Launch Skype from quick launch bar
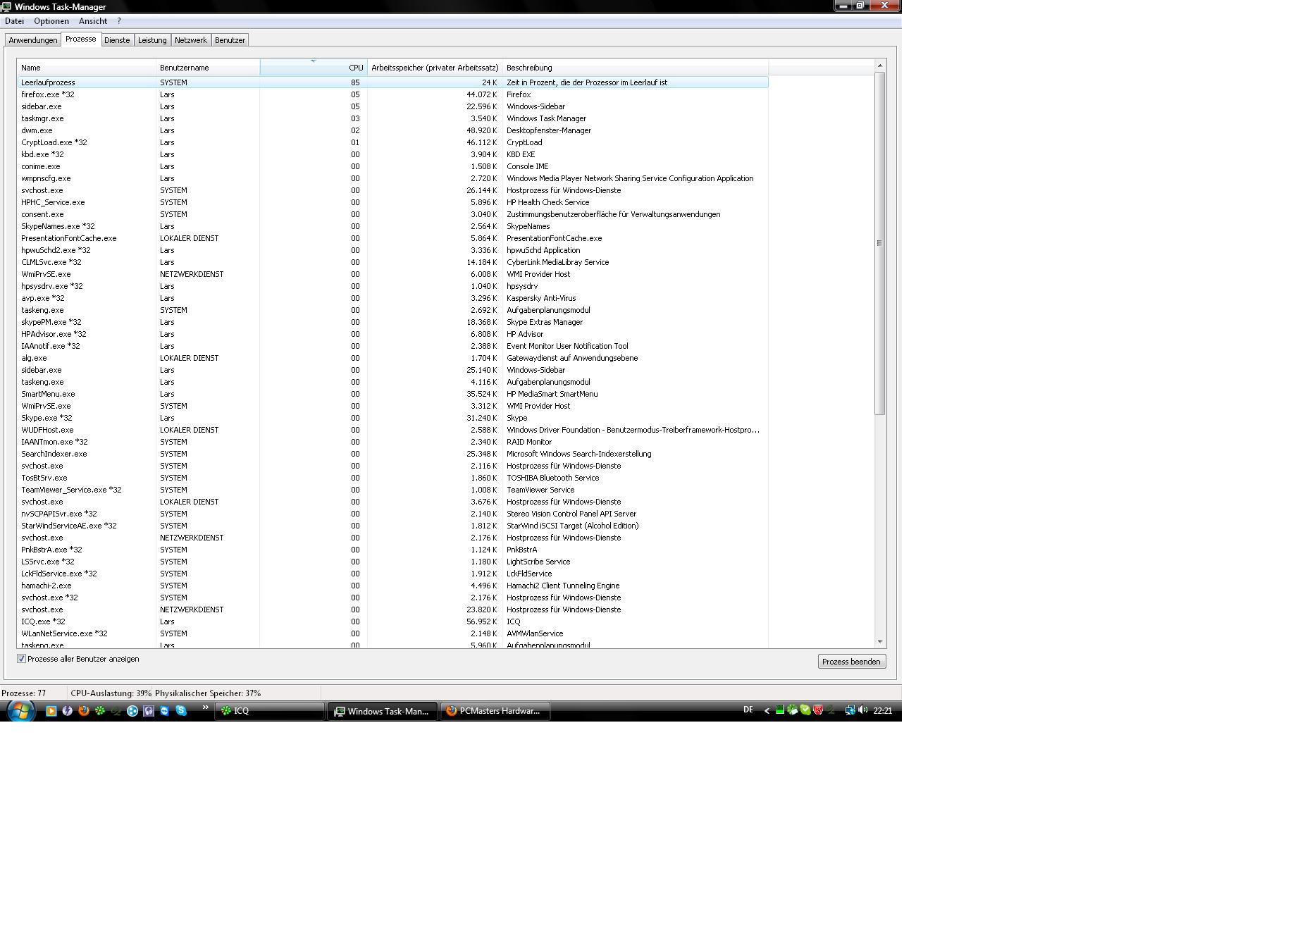This screenshot has height=928, width=1300. 181,711
